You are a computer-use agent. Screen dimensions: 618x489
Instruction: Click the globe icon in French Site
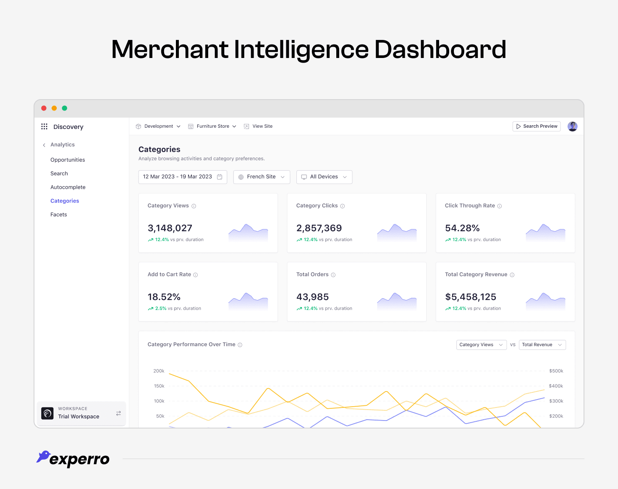[241, 177]
